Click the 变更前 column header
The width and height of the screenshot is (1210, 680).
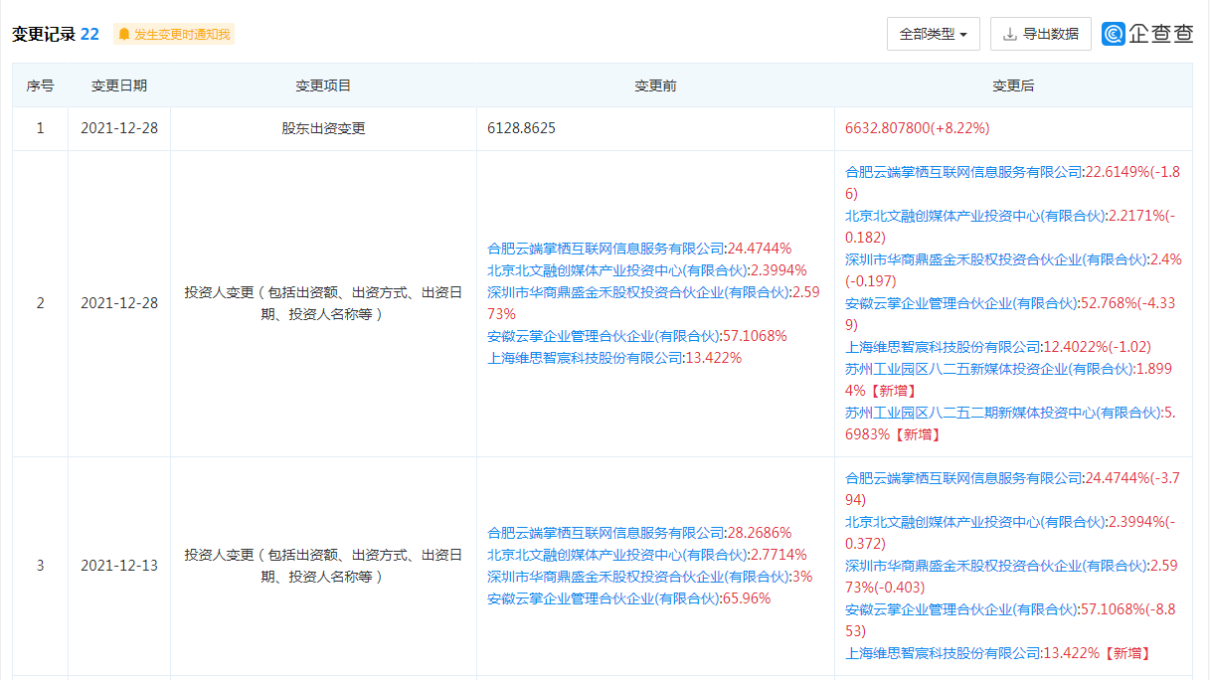655,85
